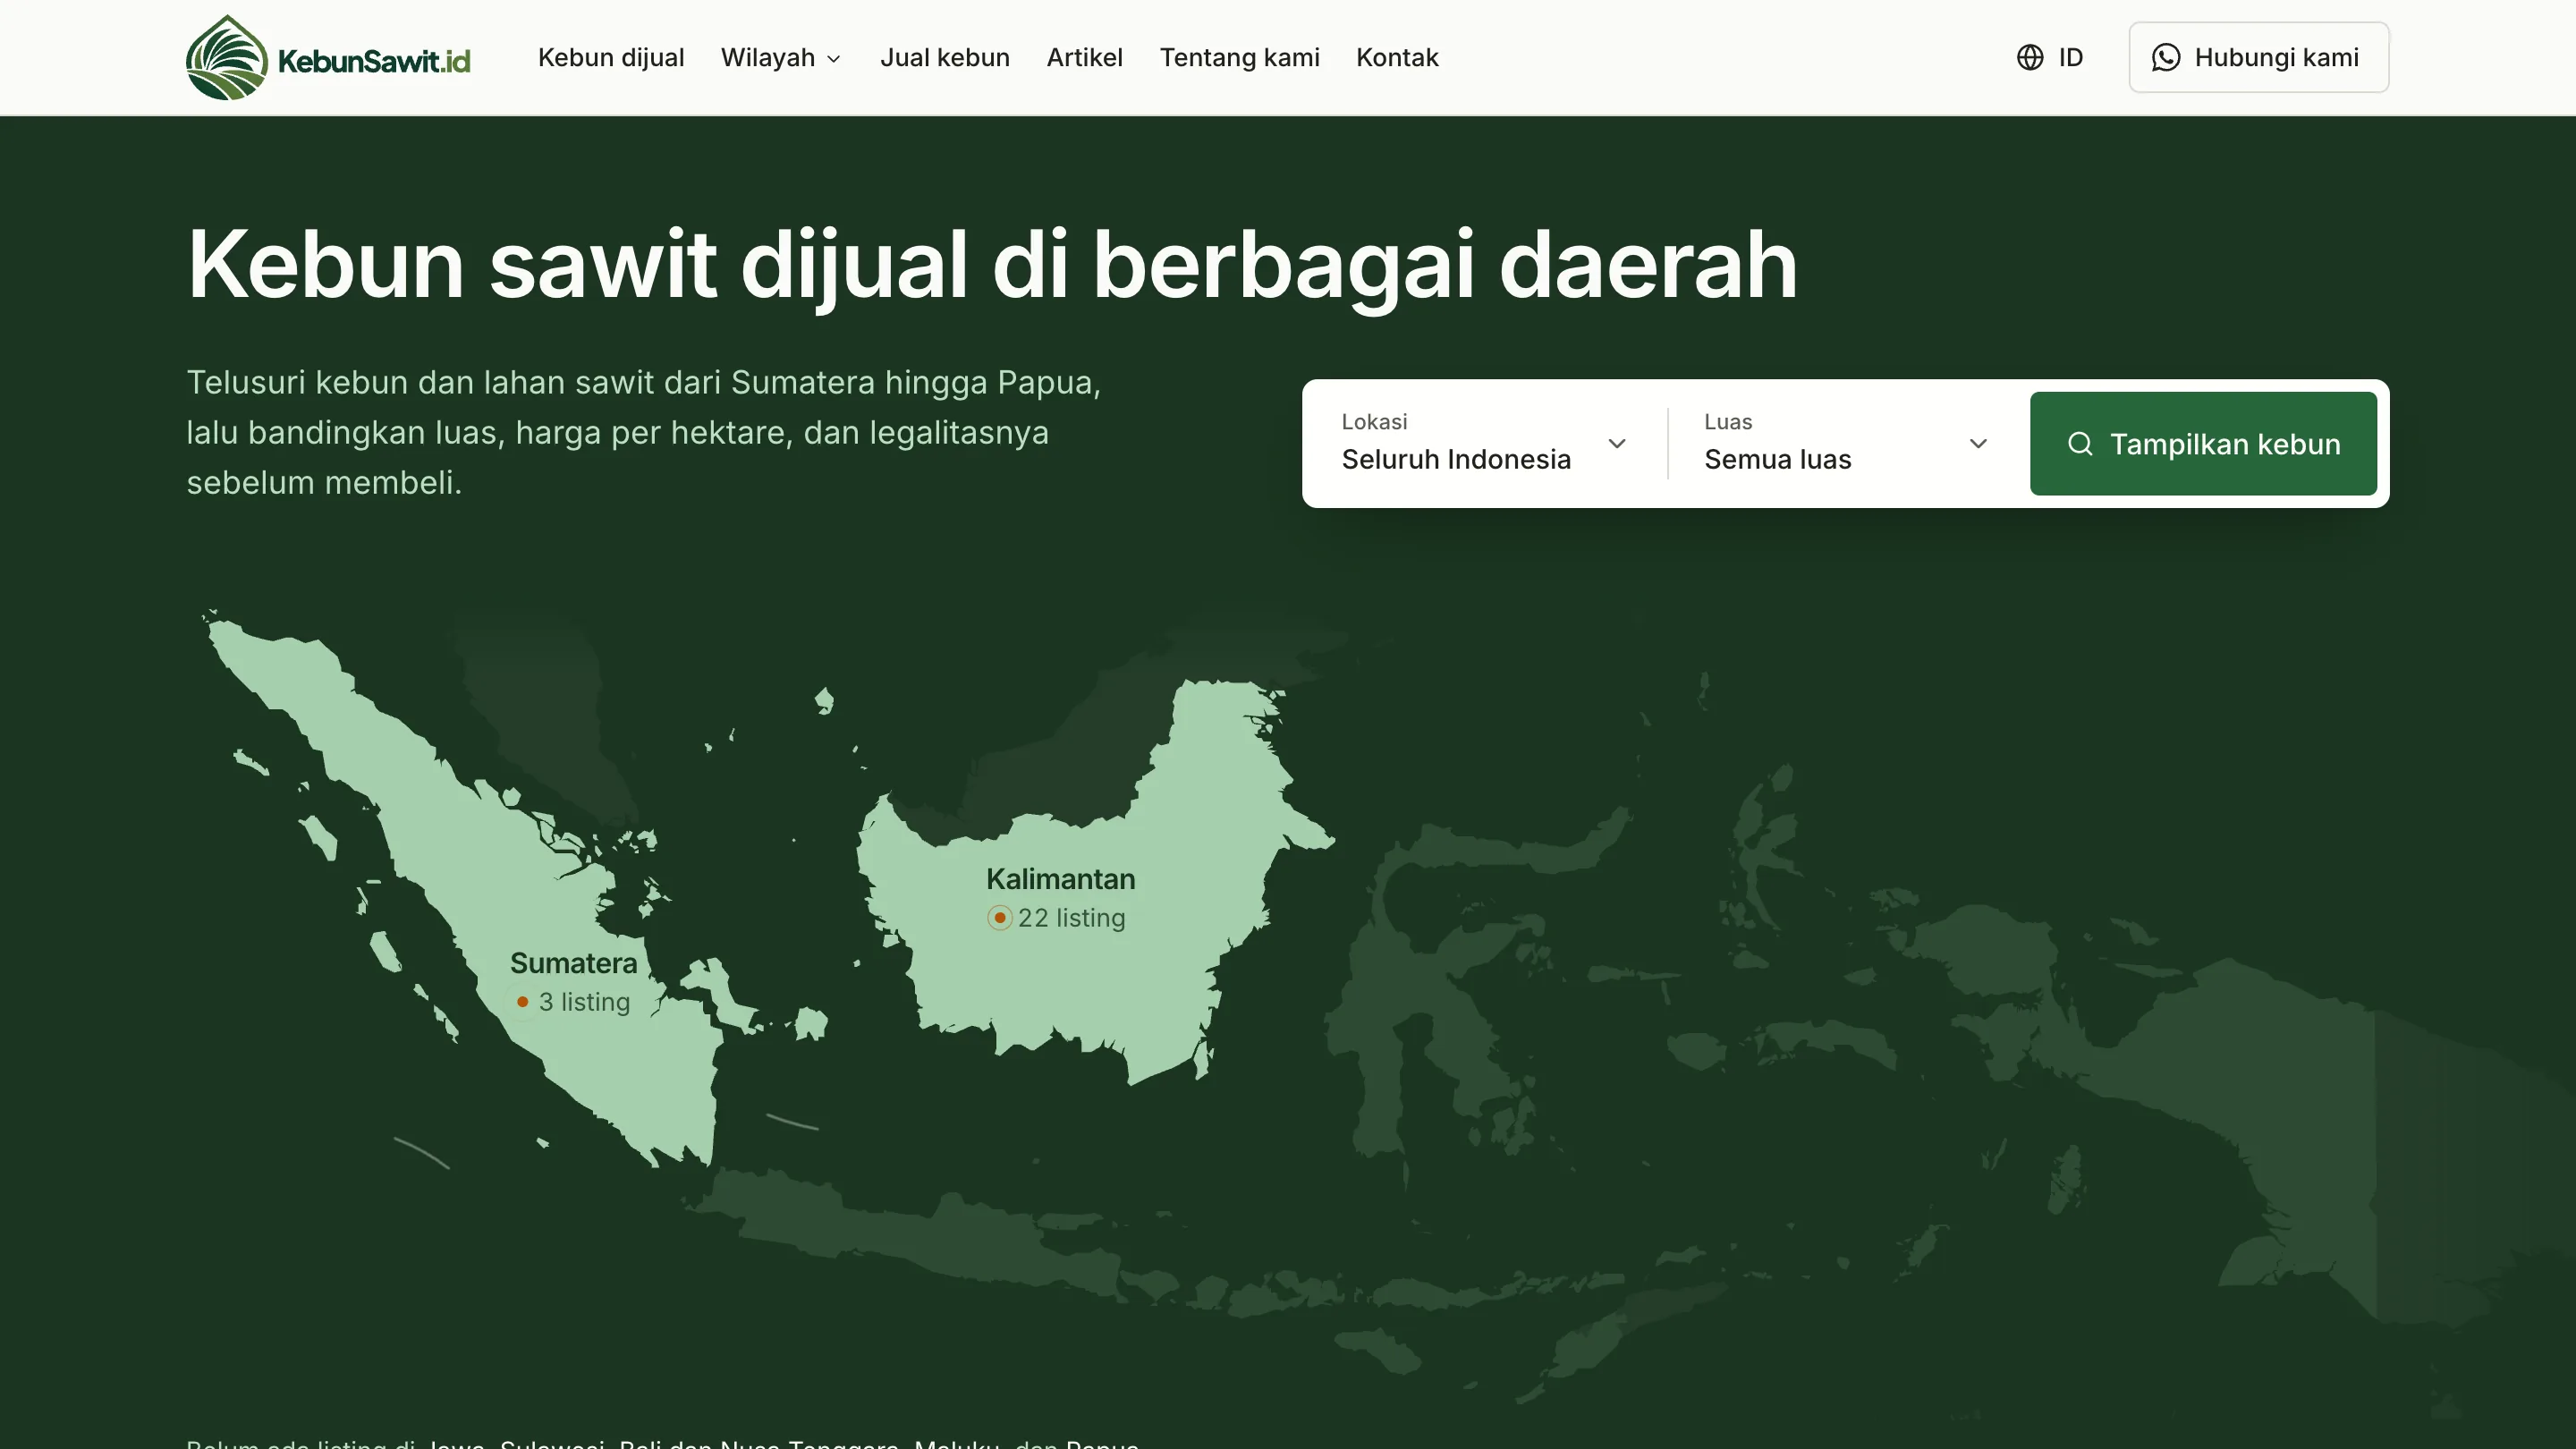The height and width of the screenshot is (1449, 2576).
Task: Open the Luas dropdown
Action: 1846,443
